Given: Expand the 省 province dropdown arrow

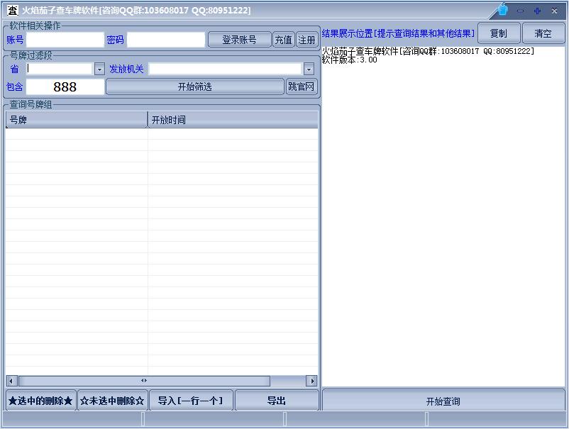Looking at the screenshot, I should click(99, 69).
